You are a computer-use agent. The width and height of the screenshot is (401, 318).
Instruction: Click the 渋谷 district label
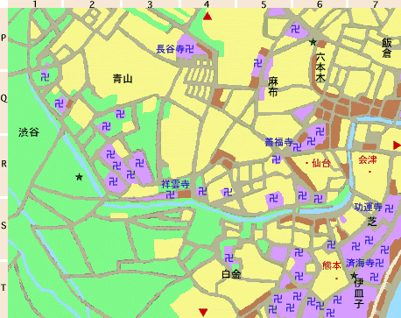pyautogui.click(x=29, y=132)
